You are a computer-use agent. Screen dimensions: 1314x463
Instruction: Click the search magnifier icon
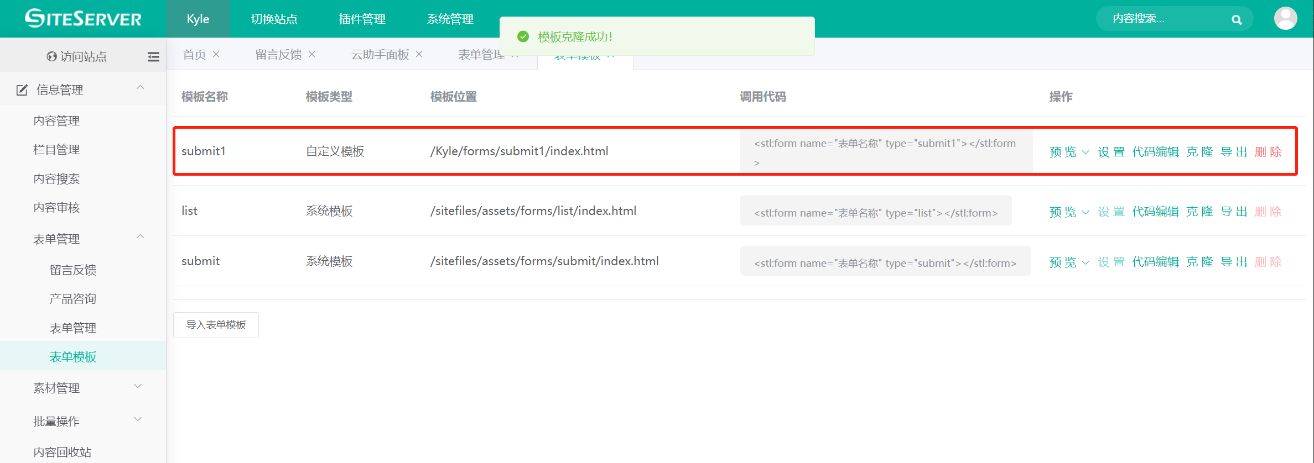[x=1236, y=20]
